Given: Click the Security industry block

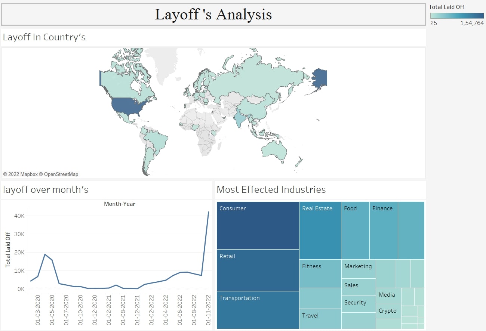Looking at the screenshot, I should [358, 304].
